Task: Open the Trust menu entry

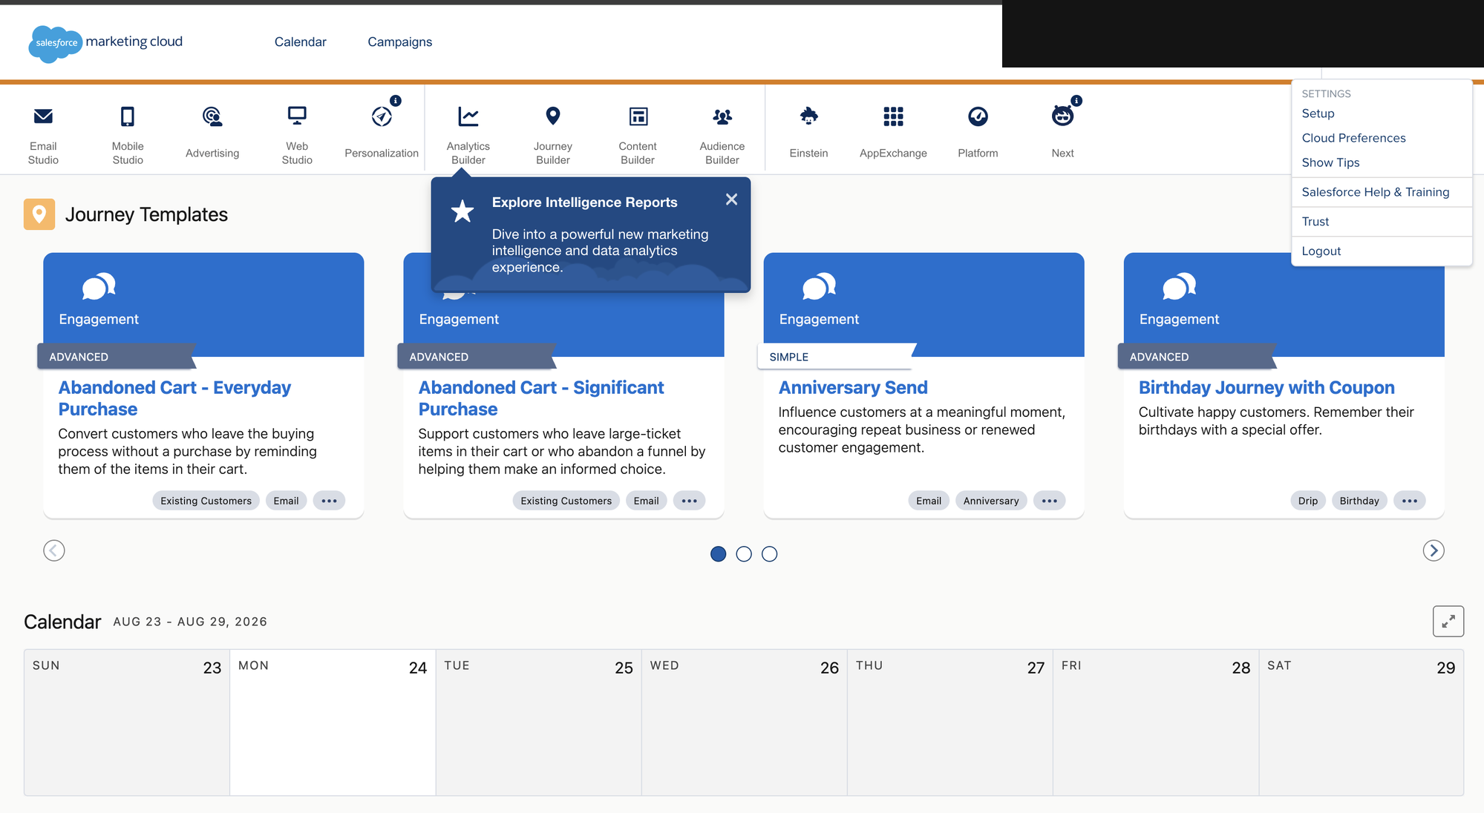Action: (x=1315, y=222)
